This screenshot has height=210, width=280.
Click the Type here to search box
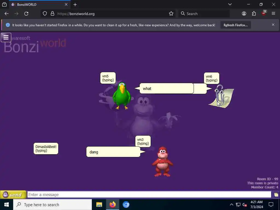(52, 205)
